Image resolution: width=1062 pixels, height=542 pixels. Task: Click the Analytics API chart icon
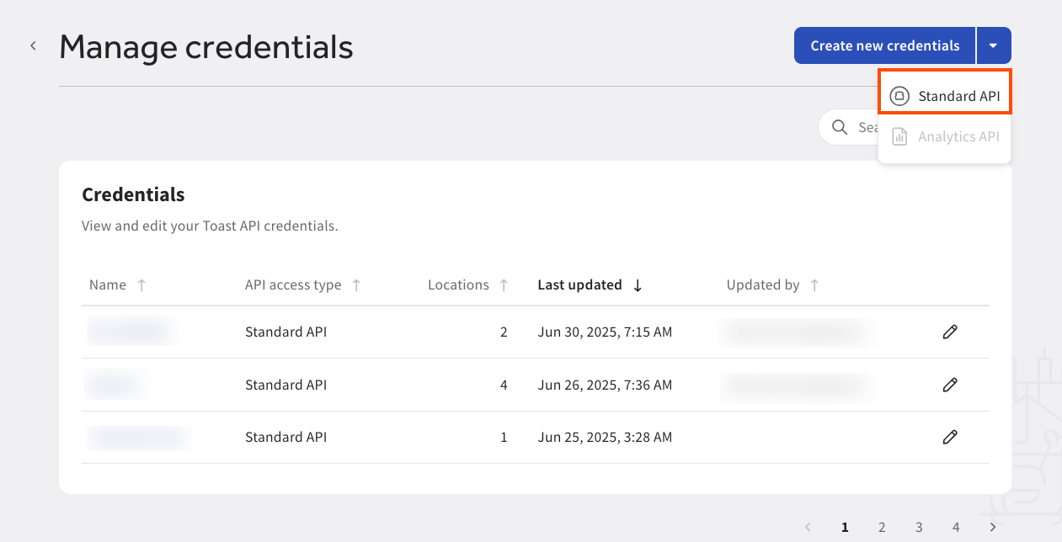tap(899, 136)
